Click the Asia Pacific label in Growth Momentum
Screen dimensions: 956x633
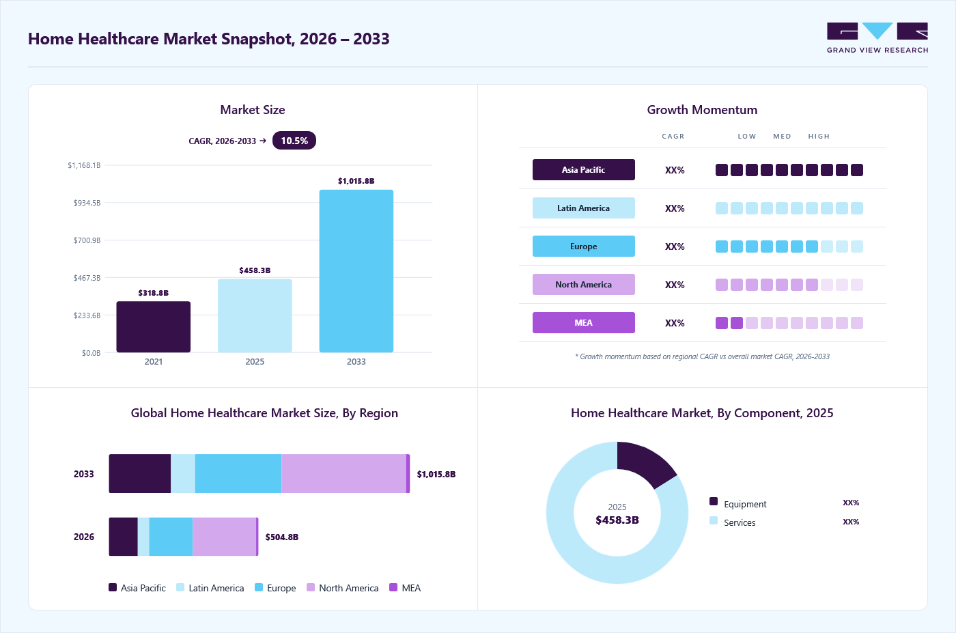pyautogui.click(x=584, y=170)
